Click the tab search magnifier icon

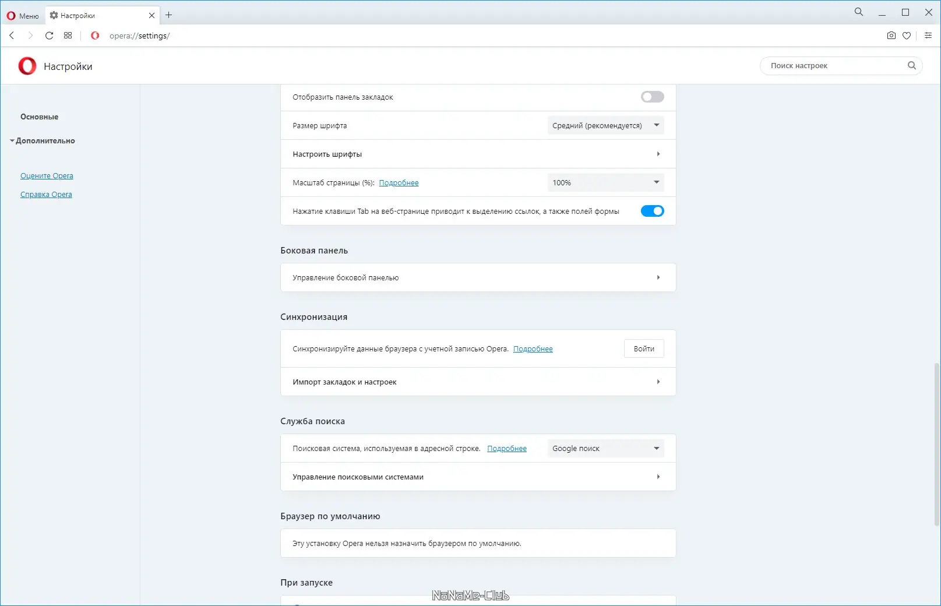tap(858, 12)
